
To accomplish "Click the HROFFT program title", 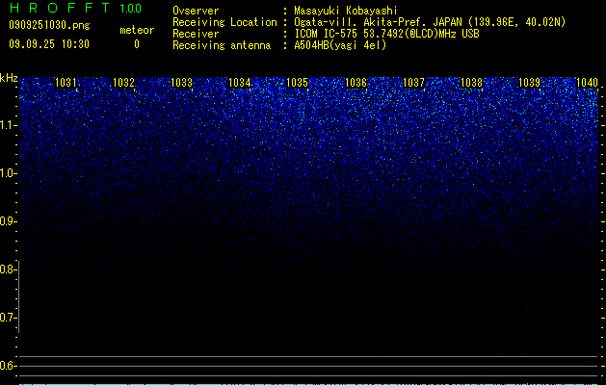I will (x=60, y=8).
